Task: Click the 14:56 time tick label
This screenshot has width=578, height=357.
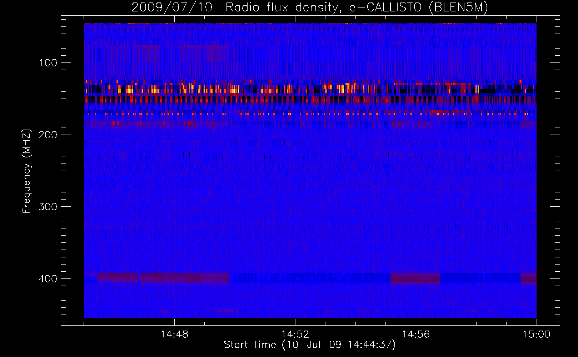Action: coord(416,335)
